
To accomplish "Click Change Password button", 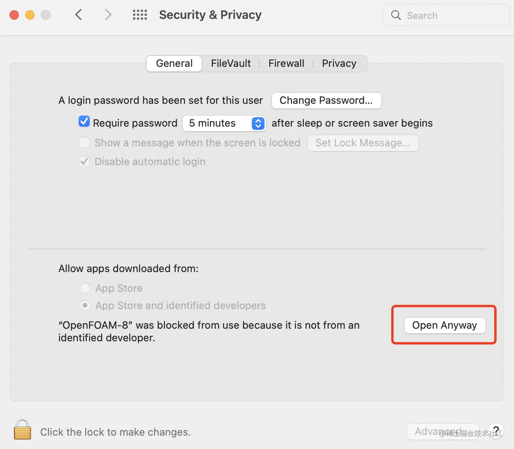I will click(326, 100).
